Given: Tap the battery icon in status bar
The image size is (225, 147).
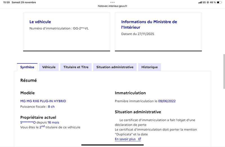Looking at the screenshot, I should coord(219,2).
